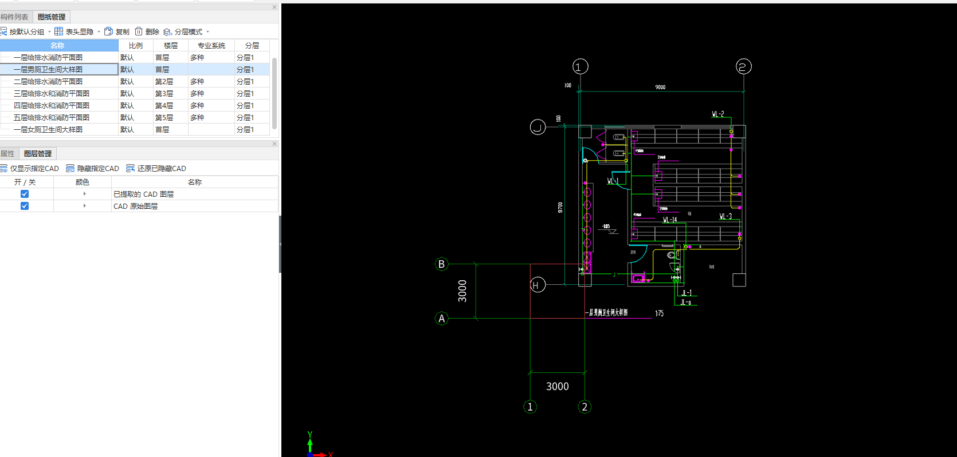Click the 分层模式 layers icon
This screenshot has height=457, width=957.
[x=167, y=32]
